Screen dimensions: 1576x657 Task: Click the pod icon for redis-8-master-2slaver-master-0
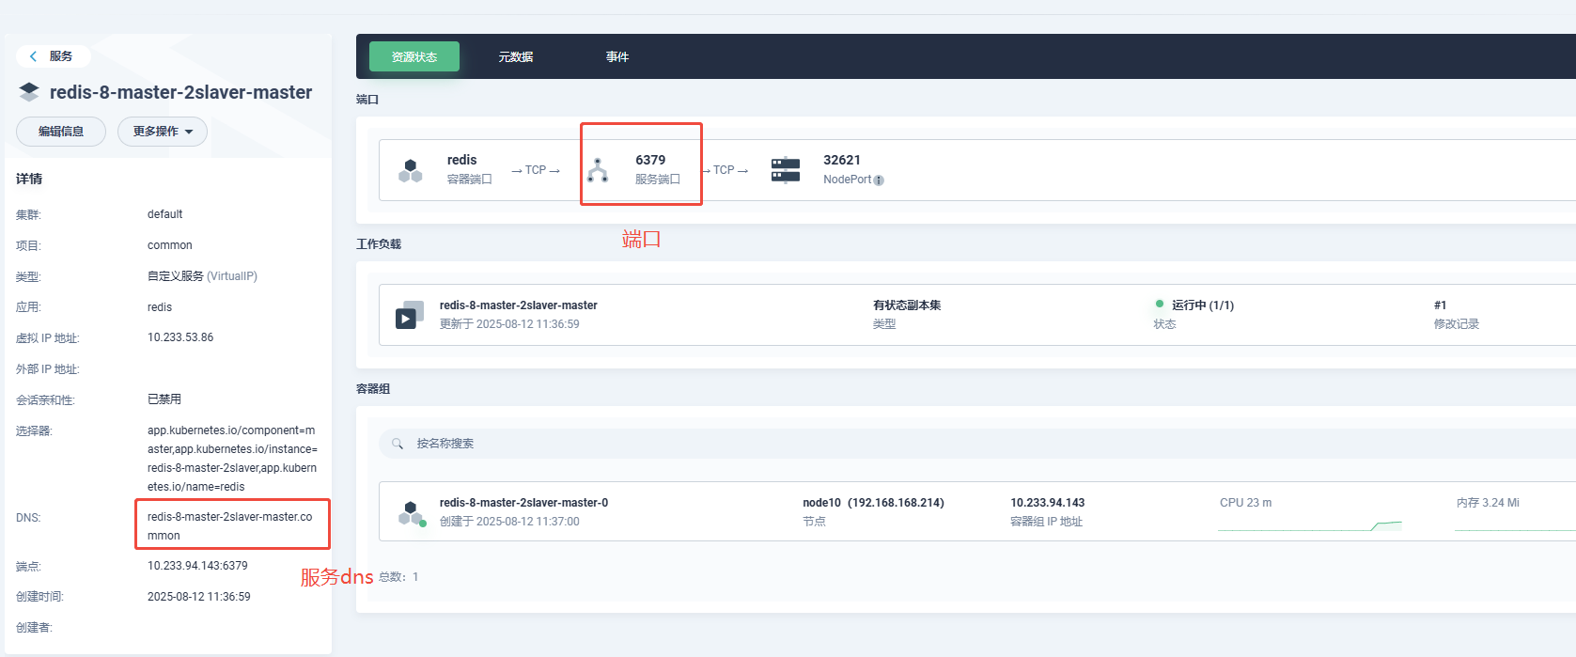pyautogui.click(x=411, y=513)
